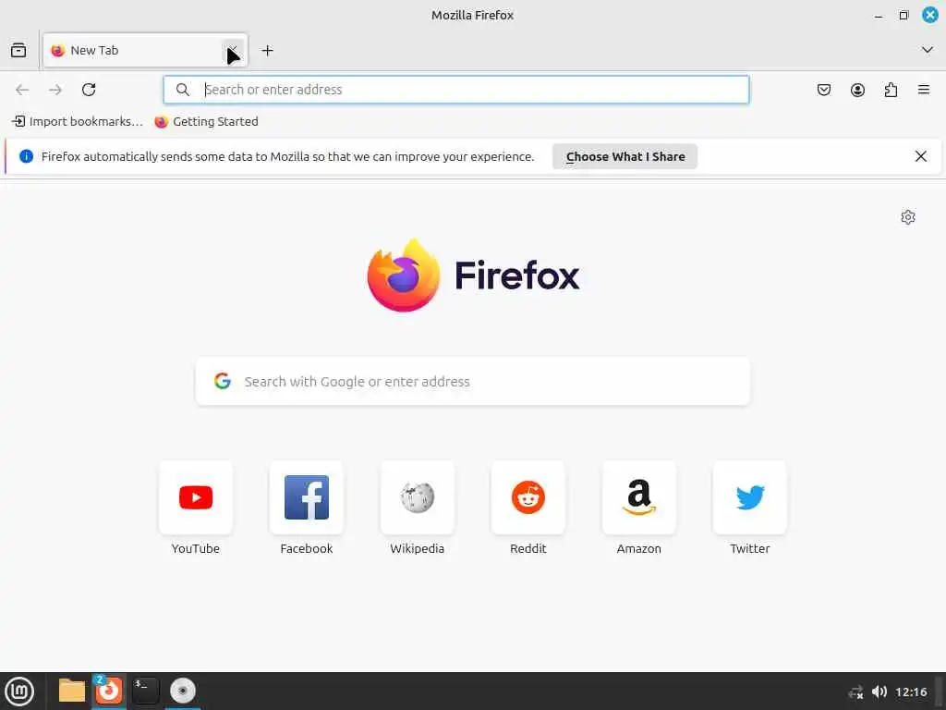Open the Firefox account icon
Viewport: 946px width, 710px height.
857,90
